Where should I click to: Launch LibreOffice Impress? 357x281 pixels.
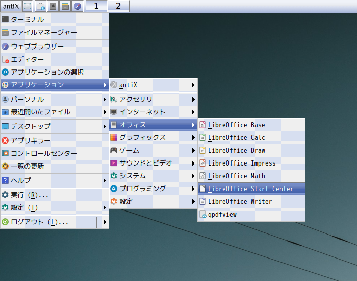pyautogui.click(x=251, y=163)
